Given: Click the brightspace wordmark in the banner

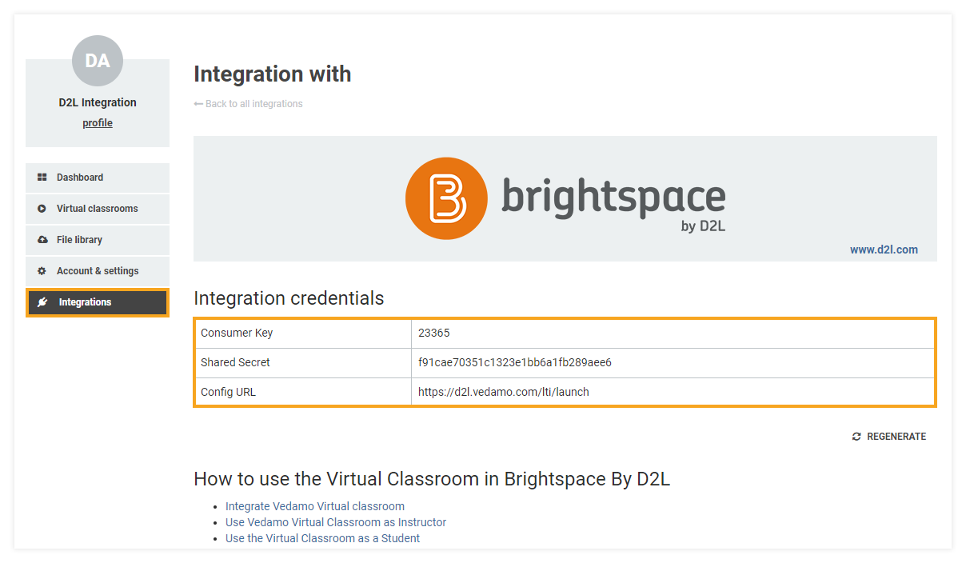Looking at the screenshot, I should pyautogui.click(x=613, y=198).
